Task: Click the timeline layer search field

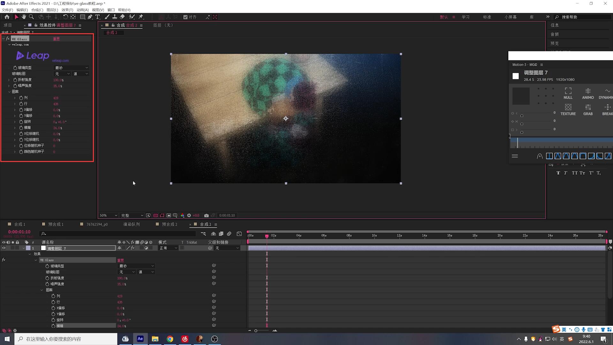Action: (x=118, y=234)
